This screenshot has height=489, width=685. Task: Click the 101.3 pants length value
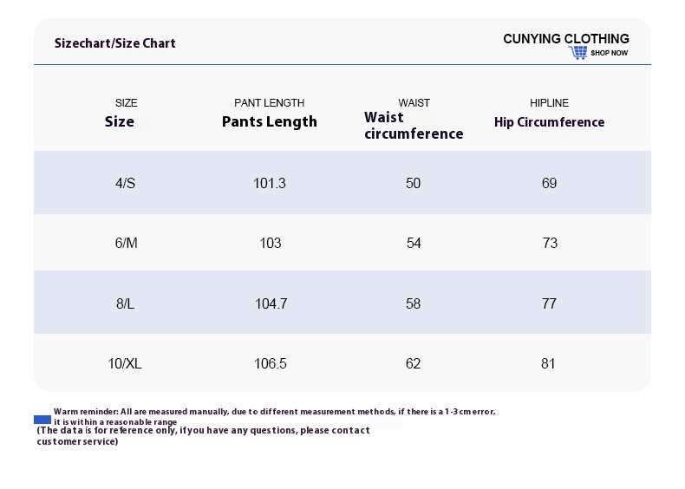click(x=270, y=183)
